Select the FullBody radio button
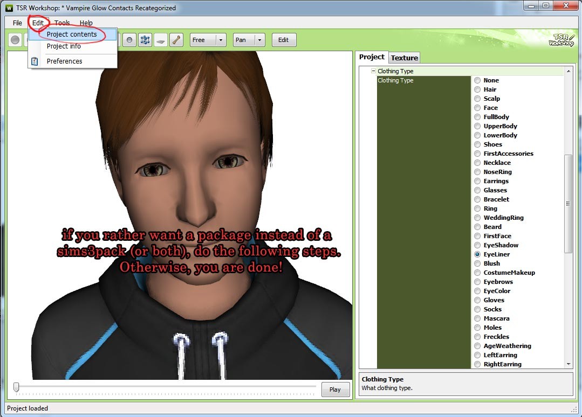Image resolution: width=582 pixels, height=417 pixels. pos(477,117)
